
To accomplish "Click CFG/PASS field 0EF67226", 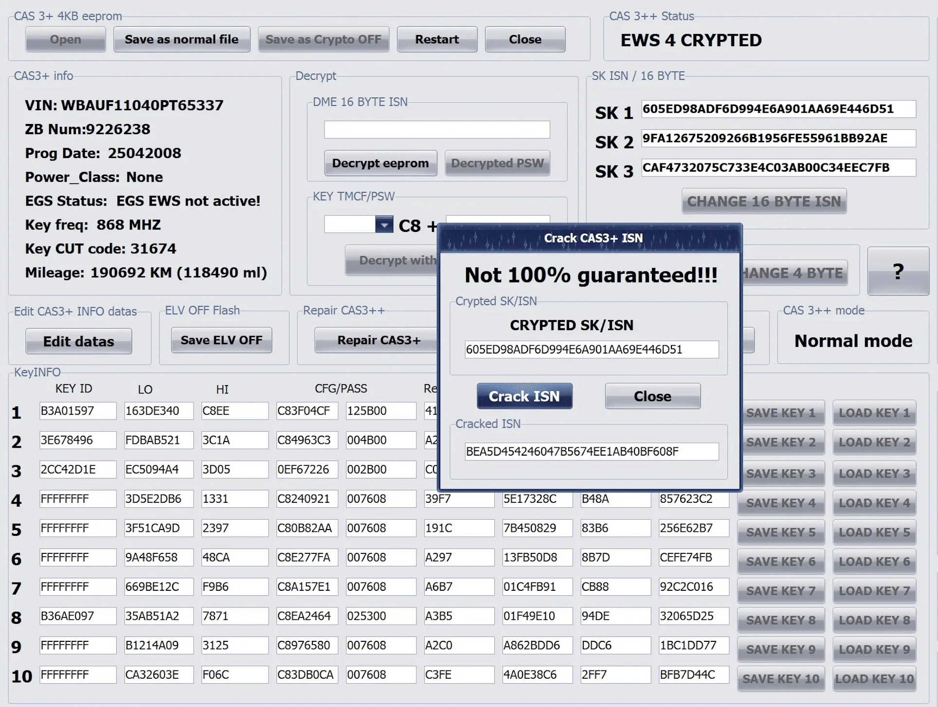I will (x=307, y=469).
